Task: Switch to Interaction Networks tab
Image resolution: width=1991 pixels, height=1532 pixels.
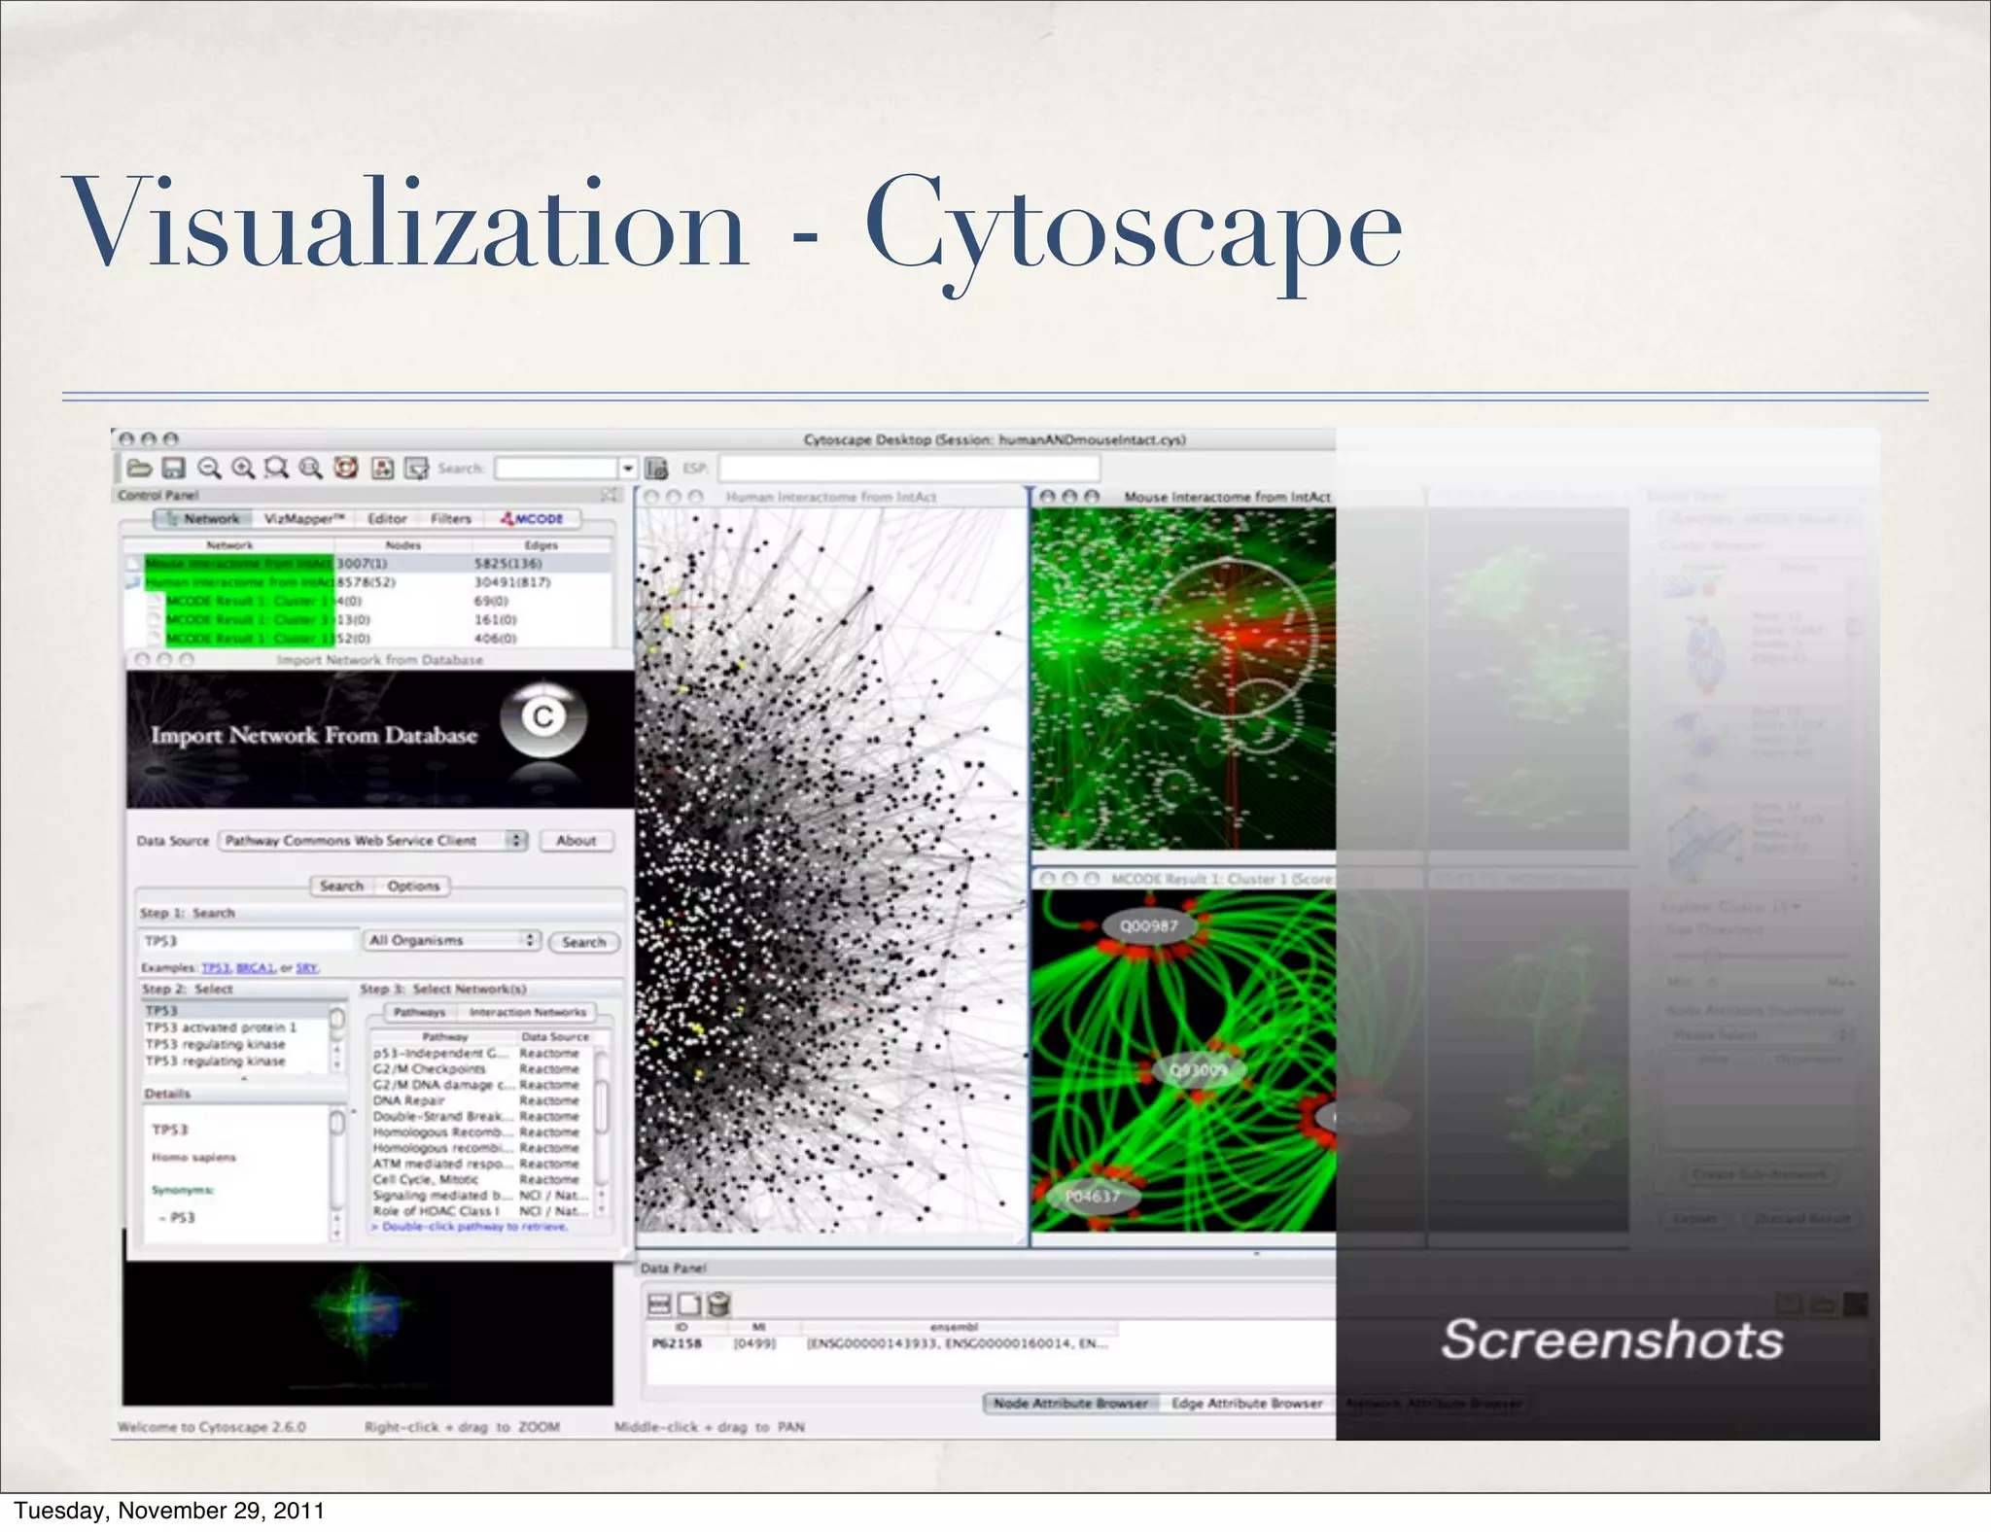Action: click(527, 1012)
